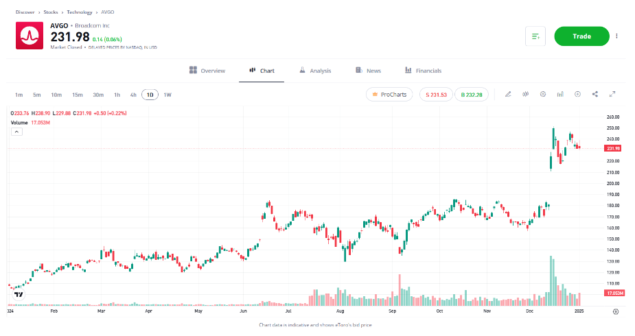Image resolution: width=635 pixels, height=336 pixels.
Task: Open the Financials tab
Action: click(423, 71)
